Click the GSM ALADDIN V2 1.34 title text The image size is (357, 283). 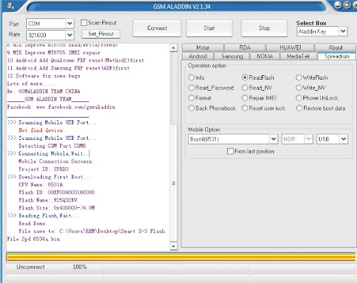pyautogui.click(x=181, y=7)
